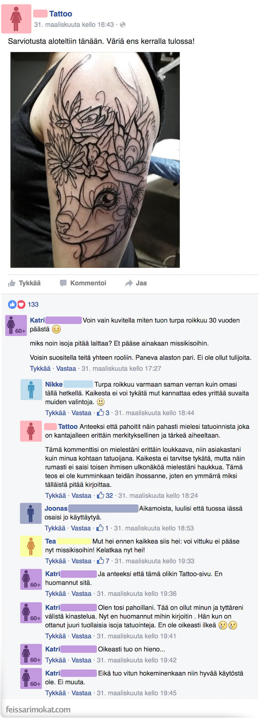Click the public globe icon next to post time
Screen dimensions: 259x718
coord(123,25)
